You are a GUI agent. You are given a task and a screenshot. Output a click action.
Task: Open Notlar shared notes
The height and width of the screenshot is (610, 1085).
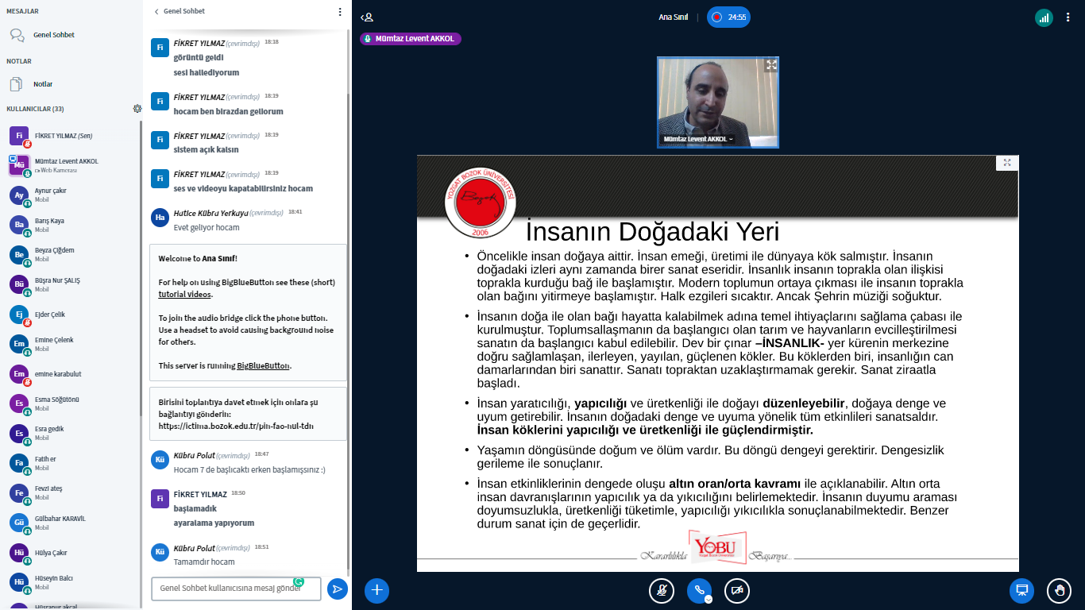43,84
